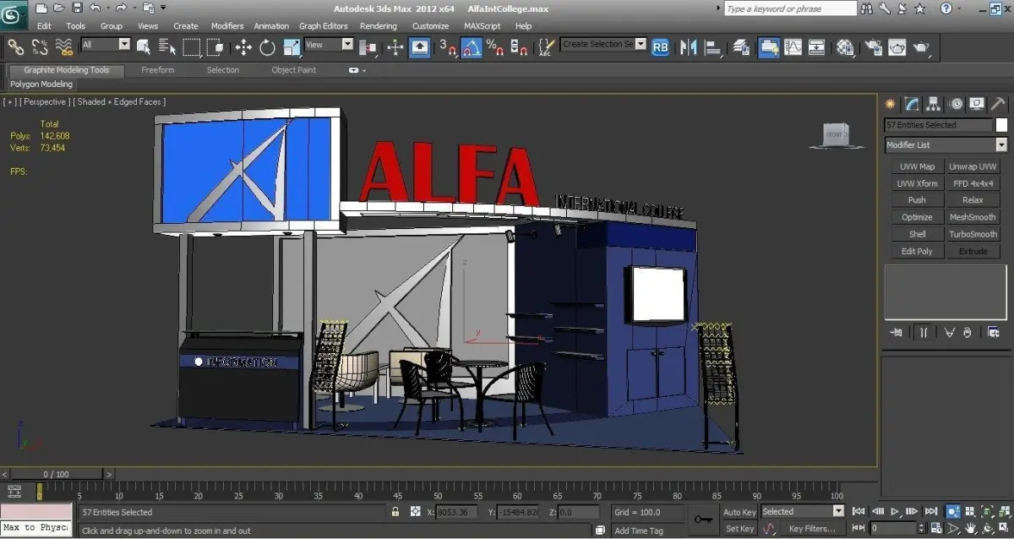This screenshot has width=1014, height=539.
Task: Activate the Select and Rotate tool
Action: [x=268, y=46]
